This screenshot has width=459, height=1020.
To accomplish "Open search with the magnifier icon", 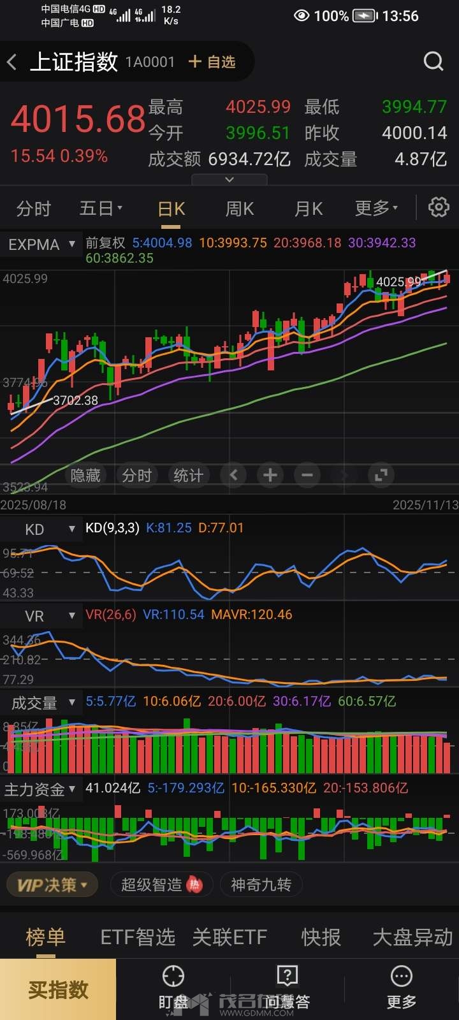I will (433, 61).
